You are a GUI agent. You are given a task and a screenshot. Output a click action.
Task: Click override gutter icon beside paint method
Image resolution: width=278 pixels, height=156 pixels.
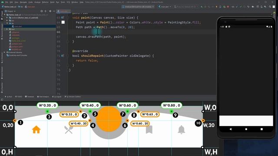tap(63, 17)
